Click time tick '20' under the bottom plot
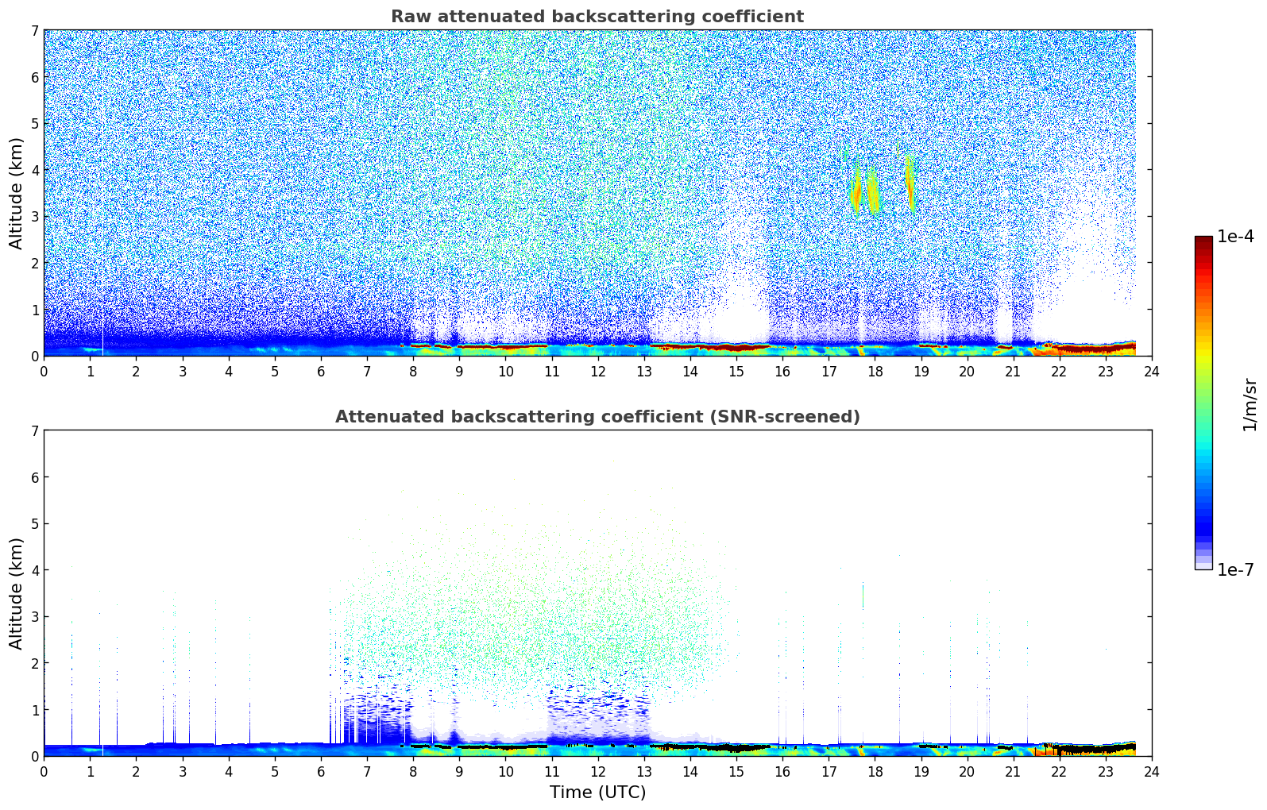 click(x=967, y=771)
